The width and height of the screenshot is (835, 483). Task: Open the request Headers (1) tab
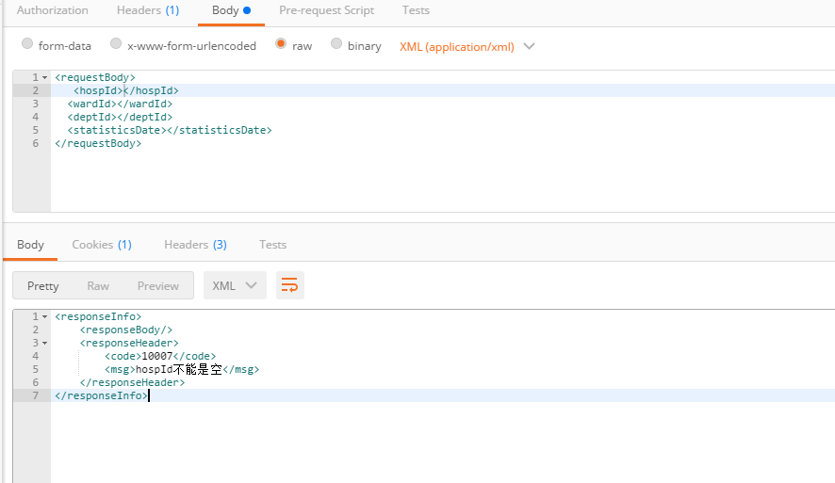click(x=148, y=10)
